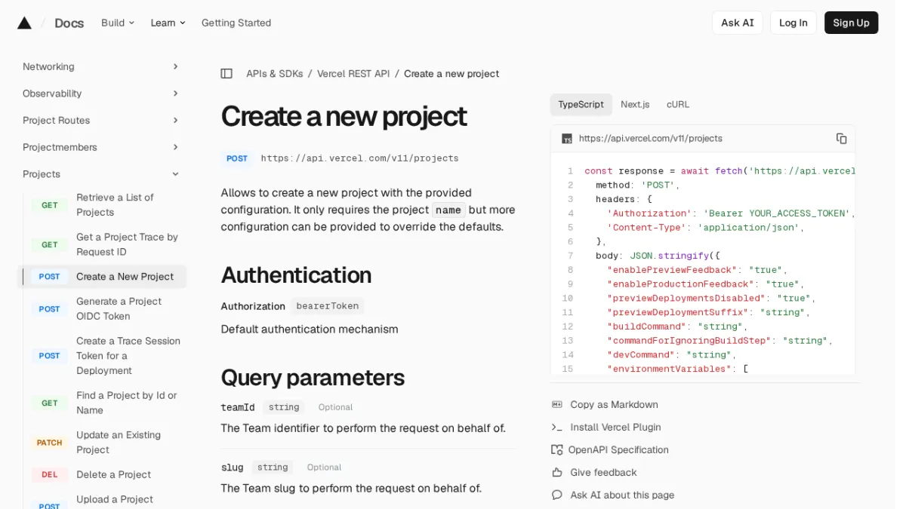Click the TypeScript file icon beside the URL
Screen dimensions: 906x509
pyautogui.click(x=567, y=139)
